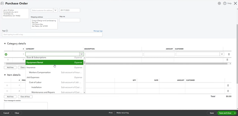Image resolution: width=238 pixels, height=116 pixels.
Task: Collapse the Item details section
Action: coord(5,75)
